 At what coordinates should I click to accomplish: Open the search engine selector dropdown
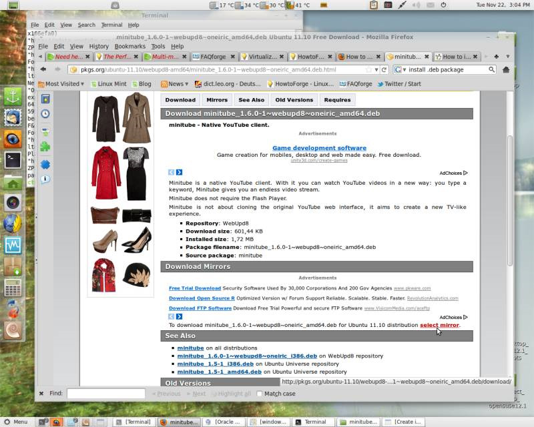(400, 69)
